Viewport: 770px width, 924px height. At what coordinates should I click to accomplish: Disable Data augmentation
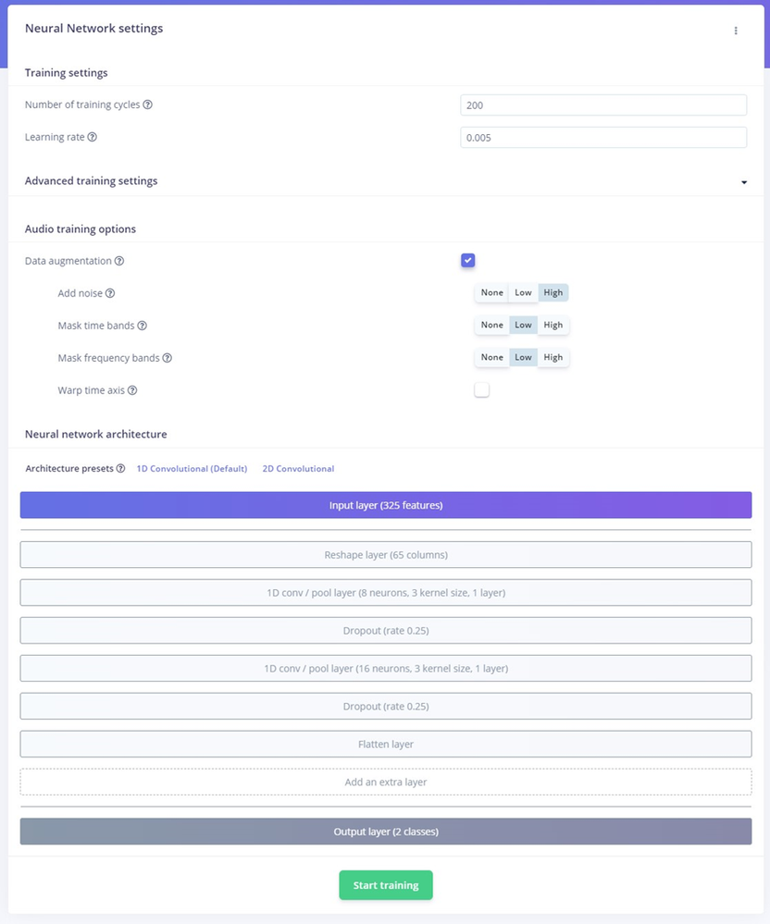[467, 261]
